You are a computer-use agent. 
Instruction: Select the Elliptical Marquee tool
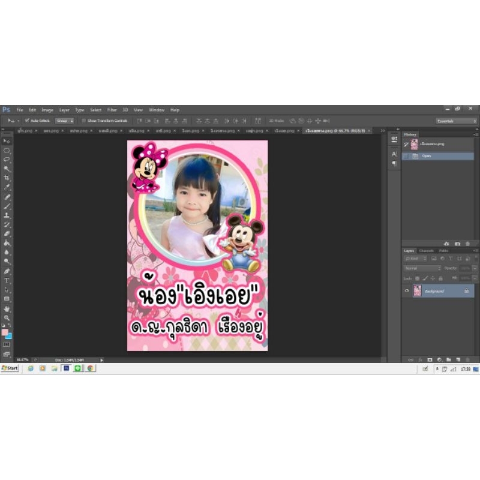(x=7, y=151)
